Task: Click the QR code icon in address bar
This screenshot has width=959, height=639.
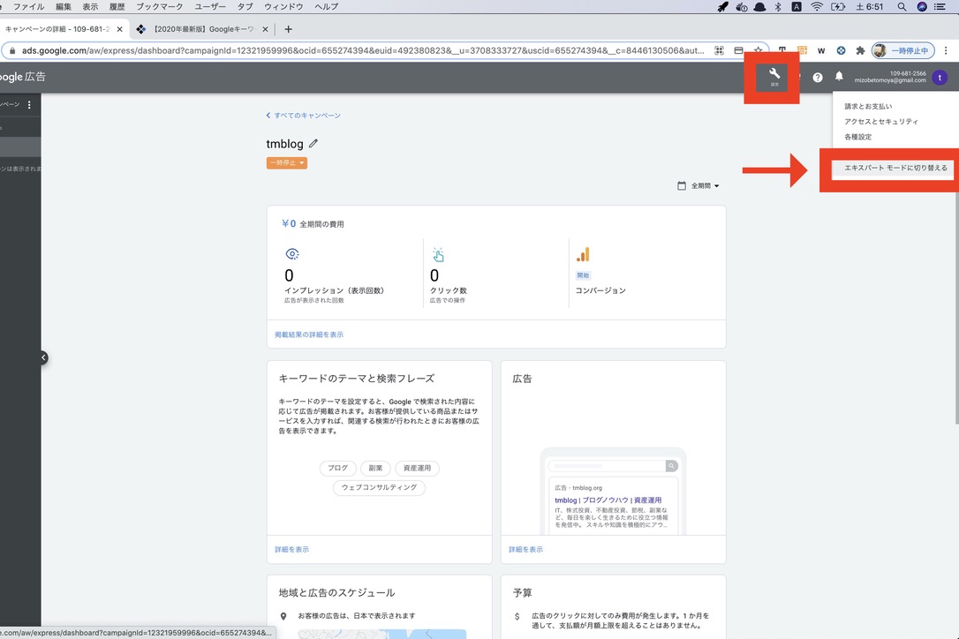Action: point(719,50)
